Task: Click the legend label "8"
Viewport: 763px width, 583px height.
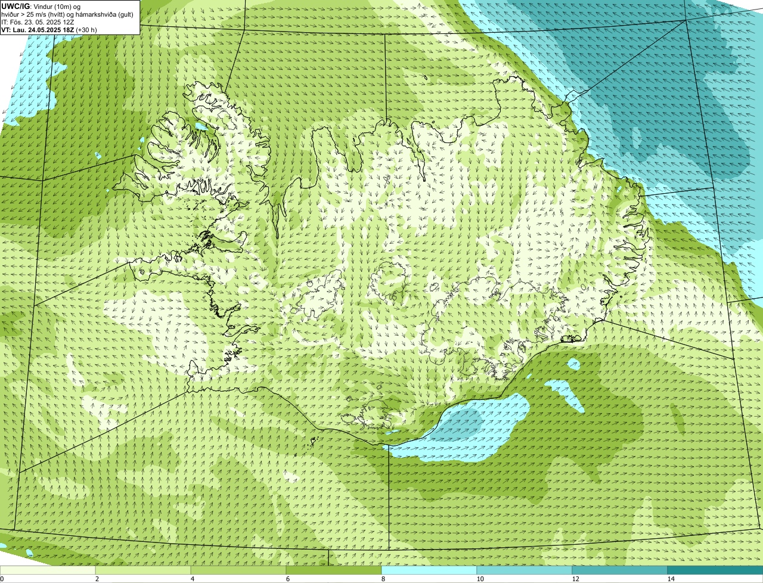Action: 383,579
